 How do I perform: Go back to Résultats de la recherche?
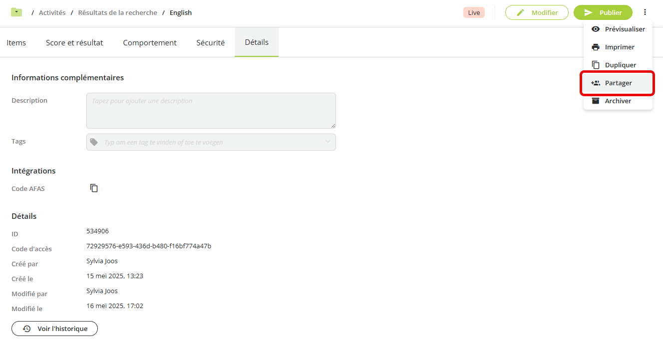coord(118,12)
